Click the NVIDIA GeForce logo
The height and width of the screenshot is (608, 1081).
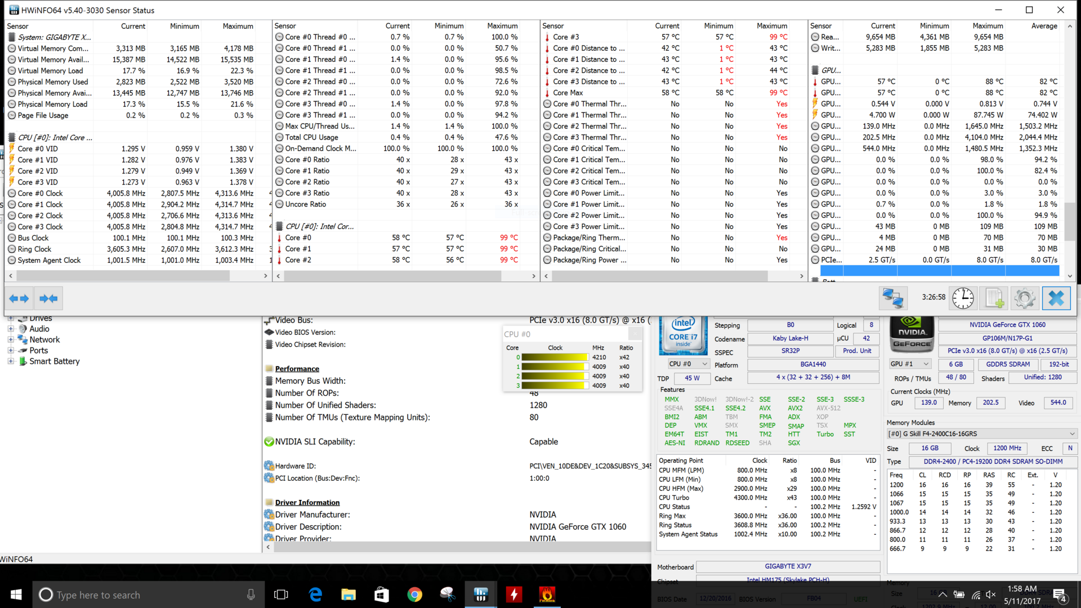[x=912, y=335]
